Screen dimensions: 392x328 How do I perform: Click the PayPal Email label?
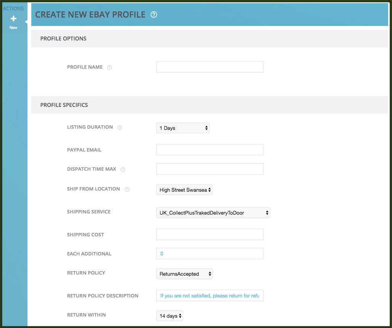(x=84, y=150)
